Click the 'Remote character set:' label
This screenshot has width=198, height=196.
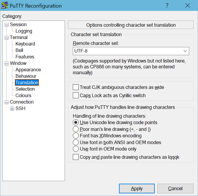pyautogui.click(x=96, y=43)
